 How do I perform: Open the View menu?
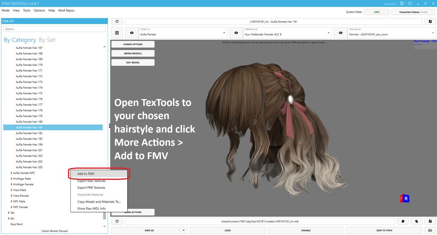(16, 10)
